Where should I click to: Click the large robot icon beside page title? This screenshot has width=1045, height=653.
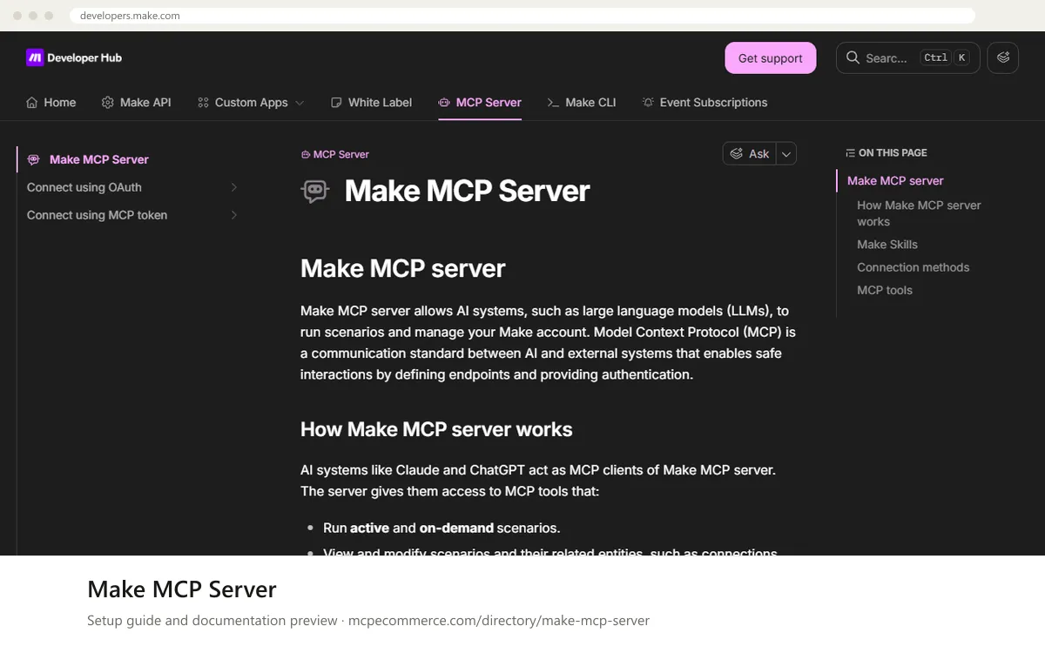coord(315,191)
